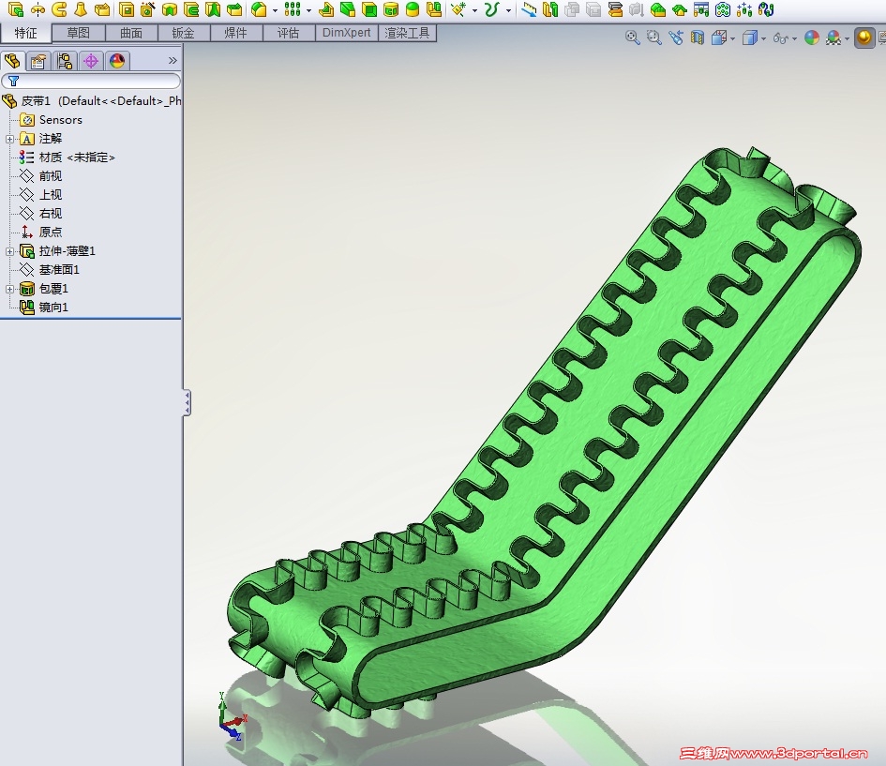Image resolution: width=886 pixels, height=766 pixels.
Task: Switch to the 特征 tab
Action: pos(25,34)
